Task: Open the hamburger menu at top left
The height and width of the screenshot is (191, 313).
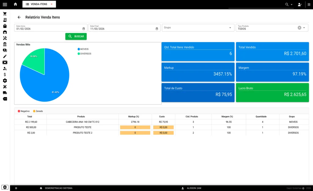Action: click(5, 4)
